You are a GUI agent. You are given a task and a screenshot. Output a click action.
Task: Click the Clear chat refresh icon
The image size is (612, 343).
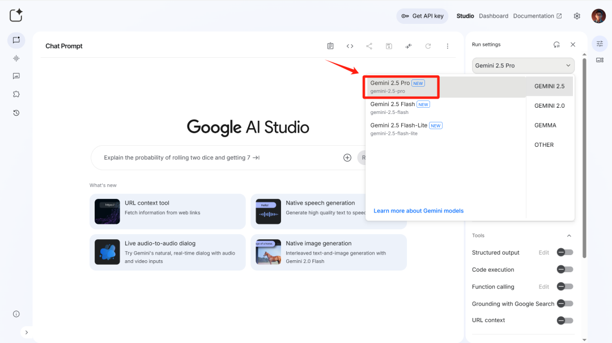428,46
